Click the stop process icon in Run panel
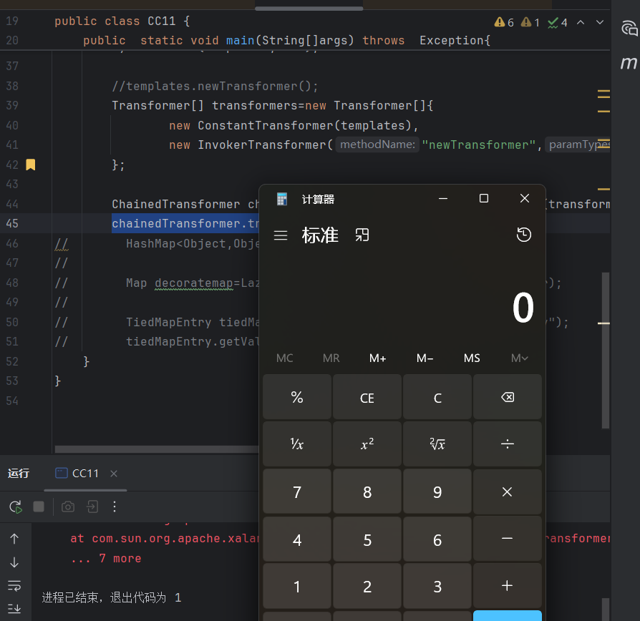The height and width of the screenshot is (621, 640). (39, 507)
